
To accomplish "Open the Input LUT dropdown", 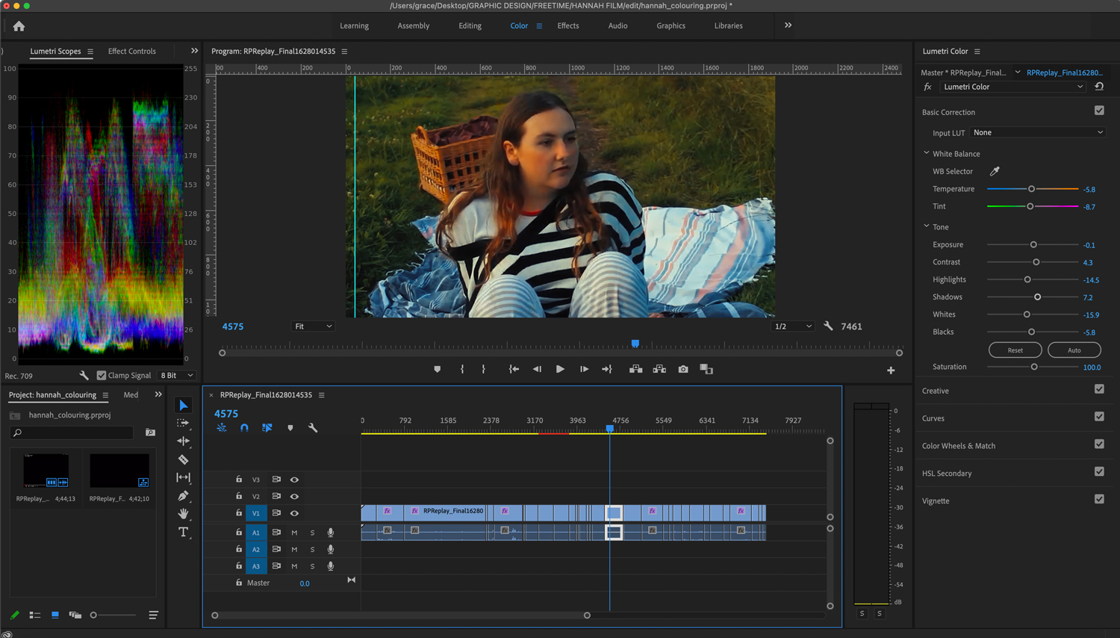I will pos(1036,132).
